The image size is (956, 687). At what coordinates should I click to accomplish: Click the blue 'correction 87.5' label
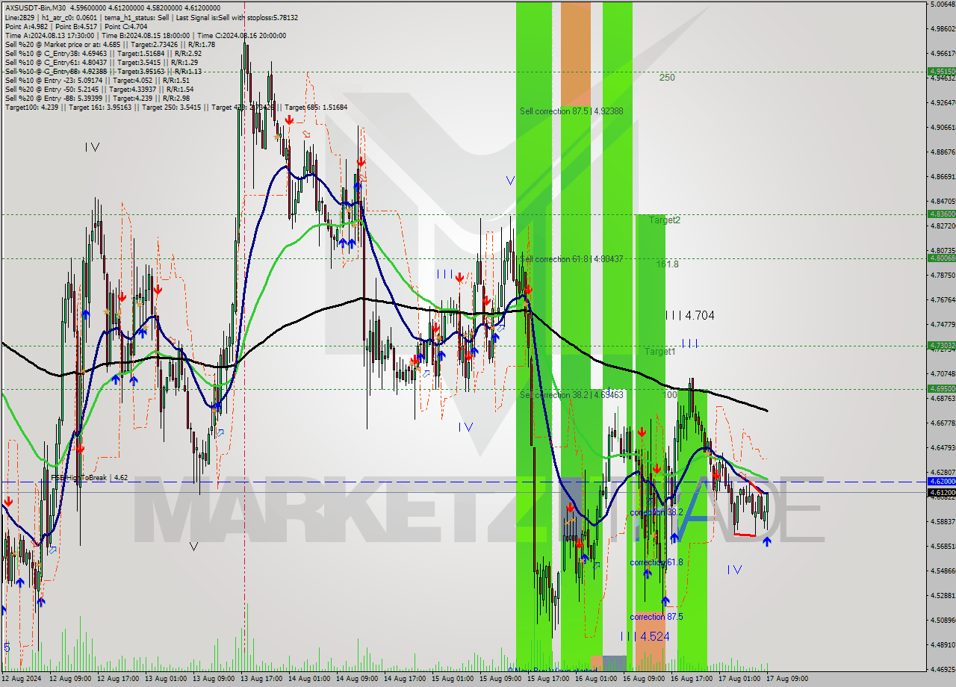click(x=657, y=617)
